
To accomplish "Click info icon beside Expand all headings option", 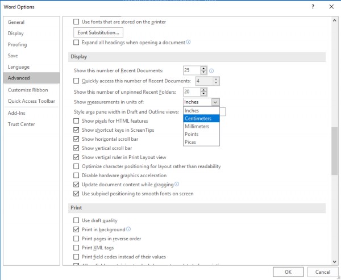I will [x=188, y=42].
